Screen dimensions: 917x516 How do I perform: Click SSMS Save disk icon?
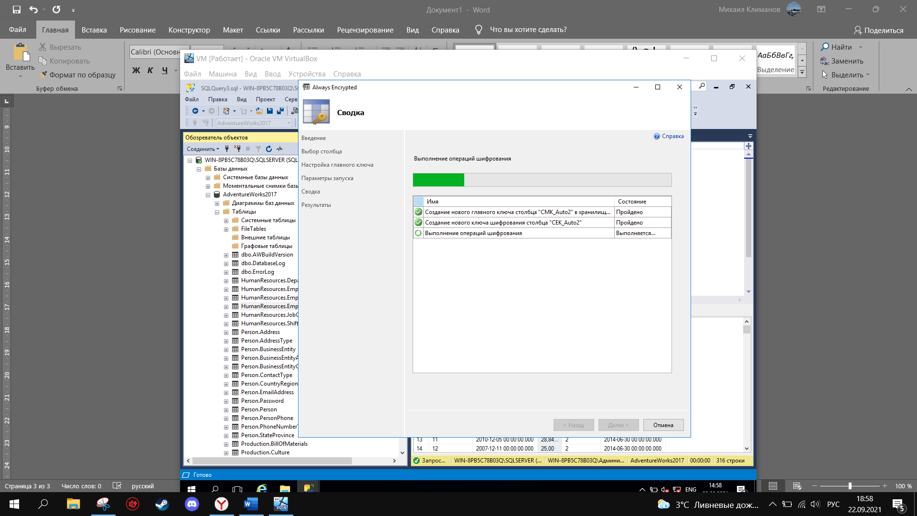click(270, 111)
